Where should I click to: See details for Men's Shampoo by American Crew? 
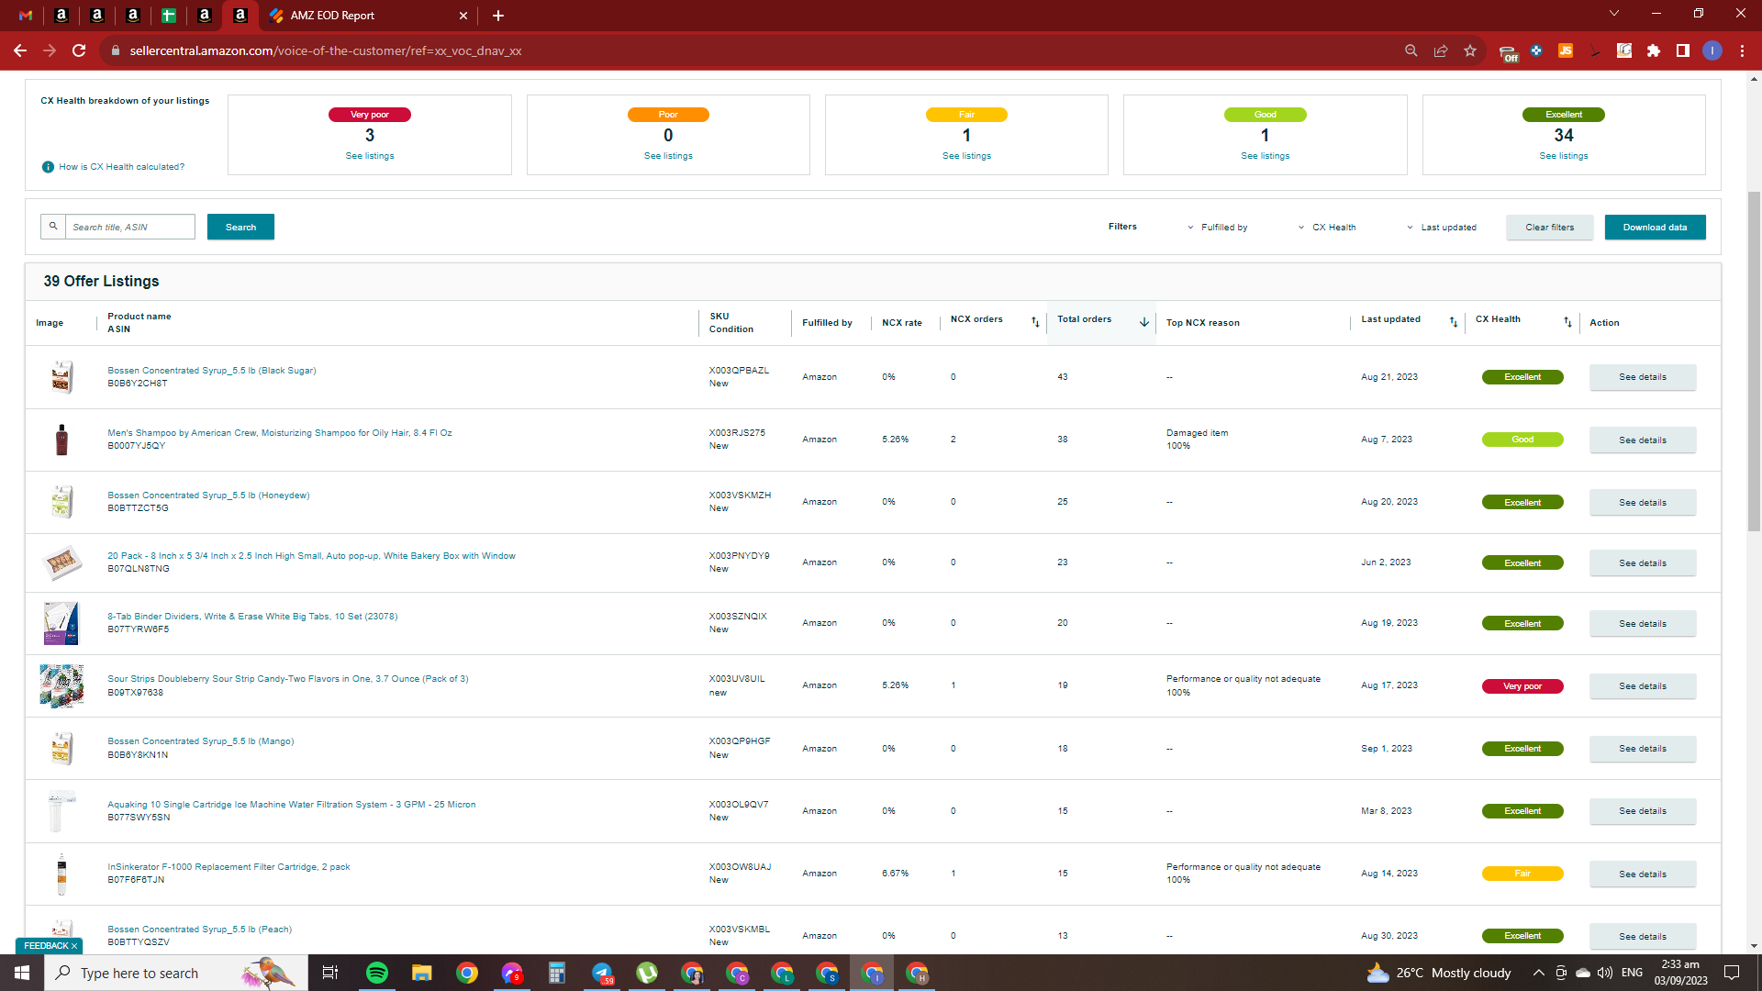click(x=1643, y=440)
